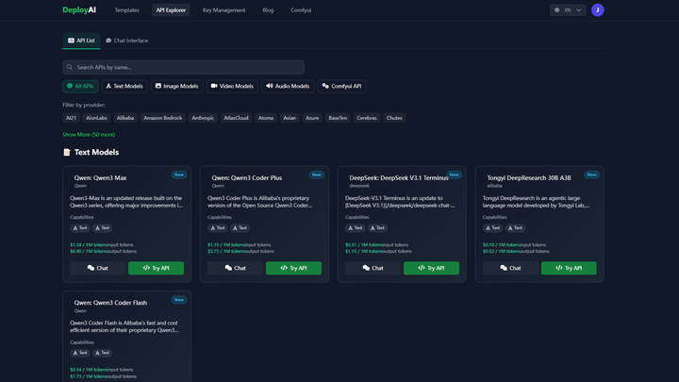
Task: Expand the EN language dropdown
Action: (x=568, y=10)
